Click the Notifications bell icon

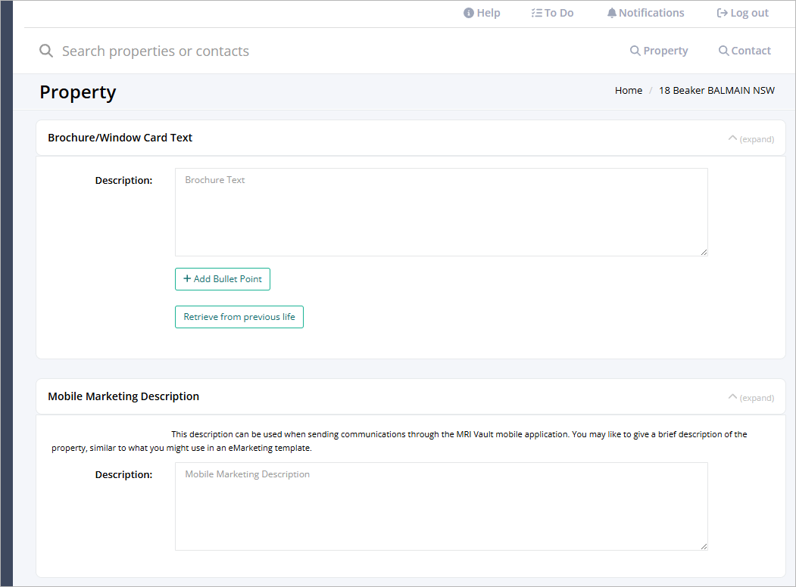612,13
